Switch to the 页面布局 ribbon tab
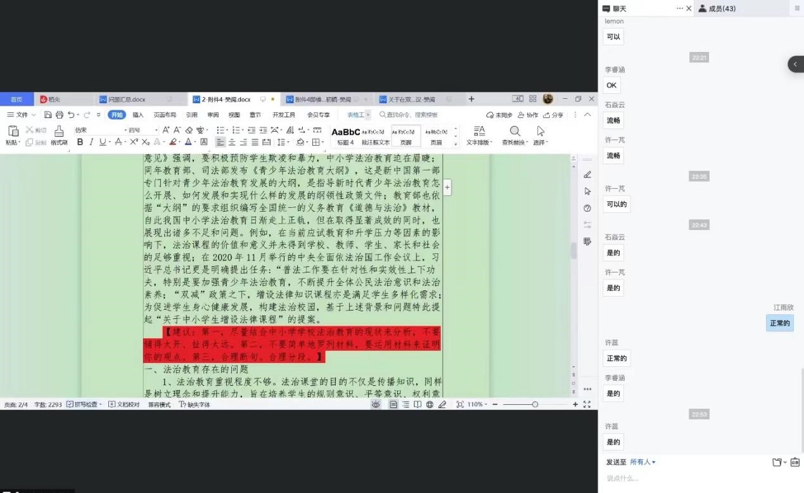 point(165,115)
